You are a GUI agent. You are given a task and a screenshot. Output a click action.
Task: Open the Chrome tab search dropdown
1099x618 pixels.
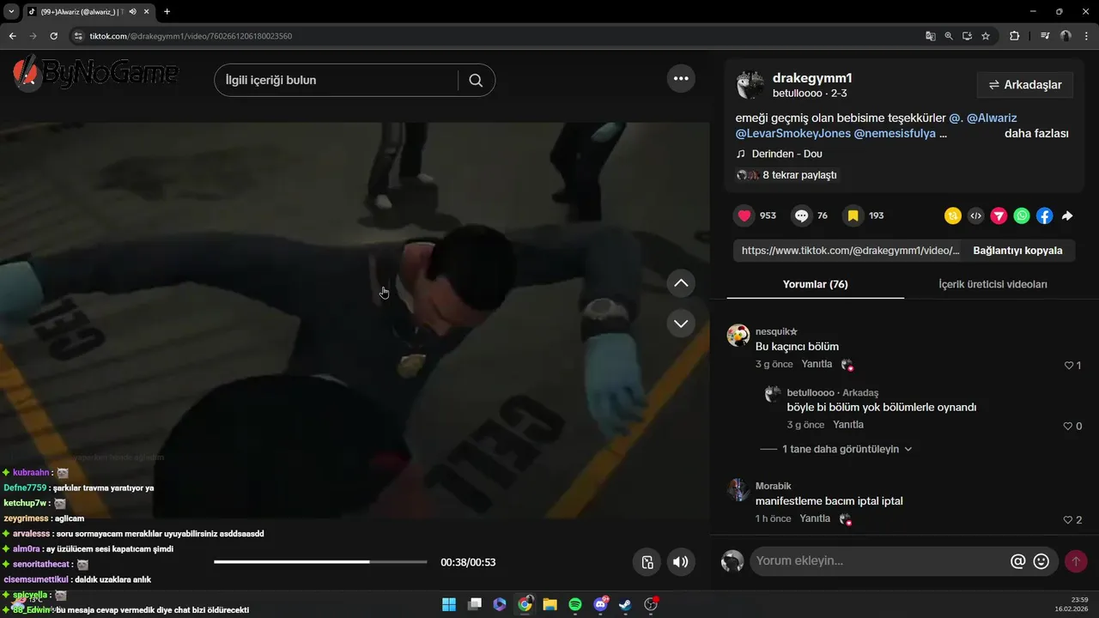point(11,12)
